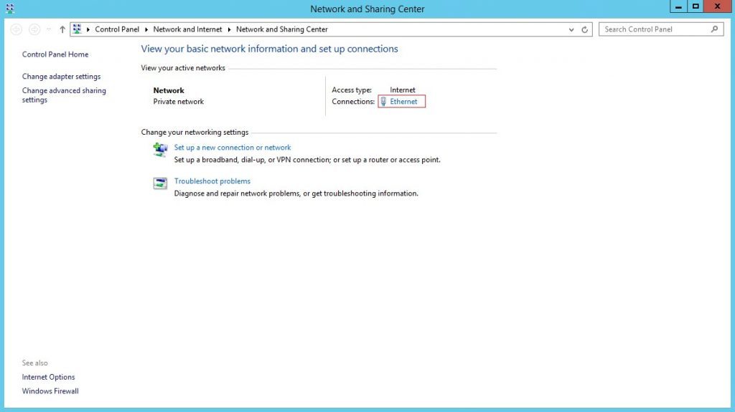Open the Ethernet connection link
735x412 pixels.
(403, 102)
